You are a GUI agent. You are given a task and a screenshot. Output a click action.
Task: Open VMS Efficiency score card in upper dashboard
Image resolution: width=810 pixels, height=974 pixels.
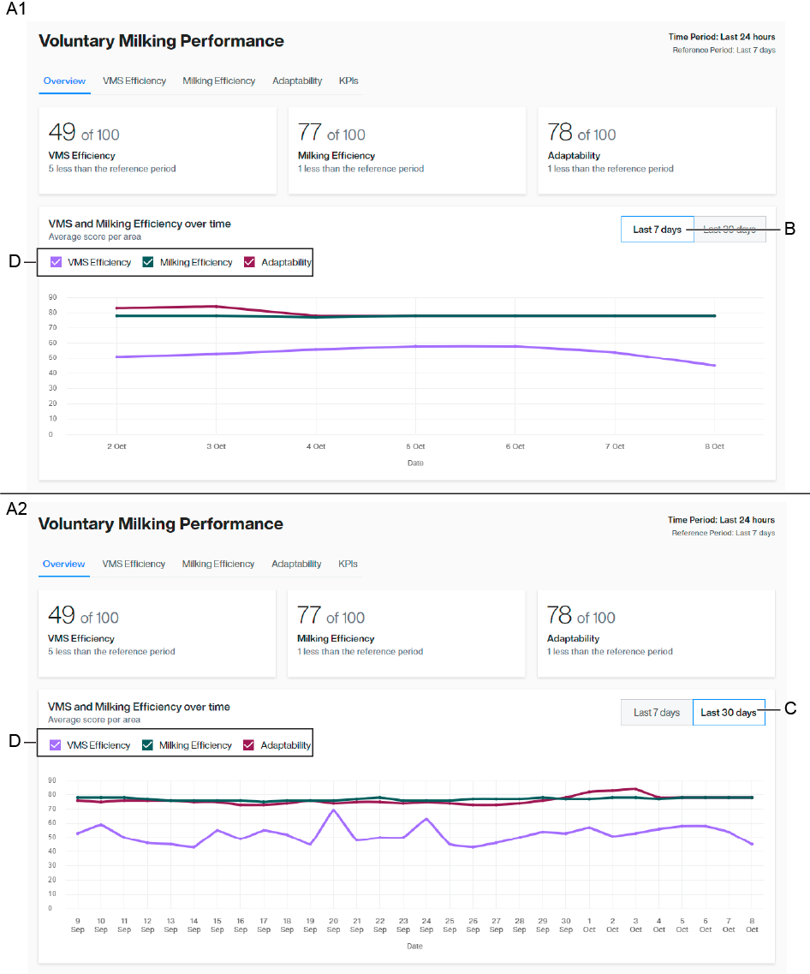pos(158,150)
